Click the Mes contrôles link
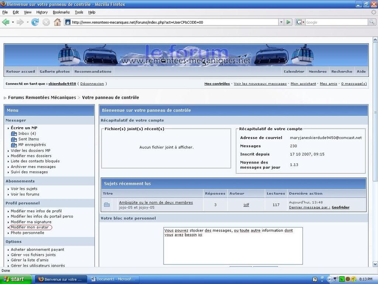The image size is (378, 284). [x=217, y=84]
